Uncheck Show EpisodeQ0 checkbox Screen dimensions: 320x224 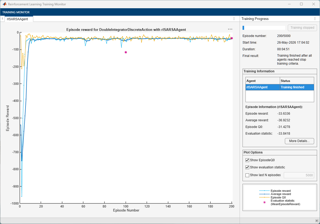247,160
